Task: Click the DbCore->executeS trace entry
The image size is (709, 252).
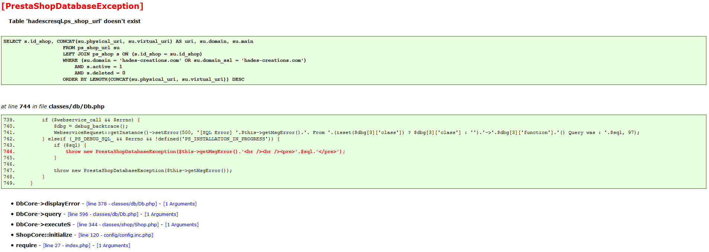Action: click(43, 224)
